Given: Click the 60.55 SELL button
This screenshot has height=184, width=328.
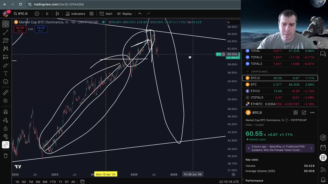Looking at the screenshot, I should point(20,29).
